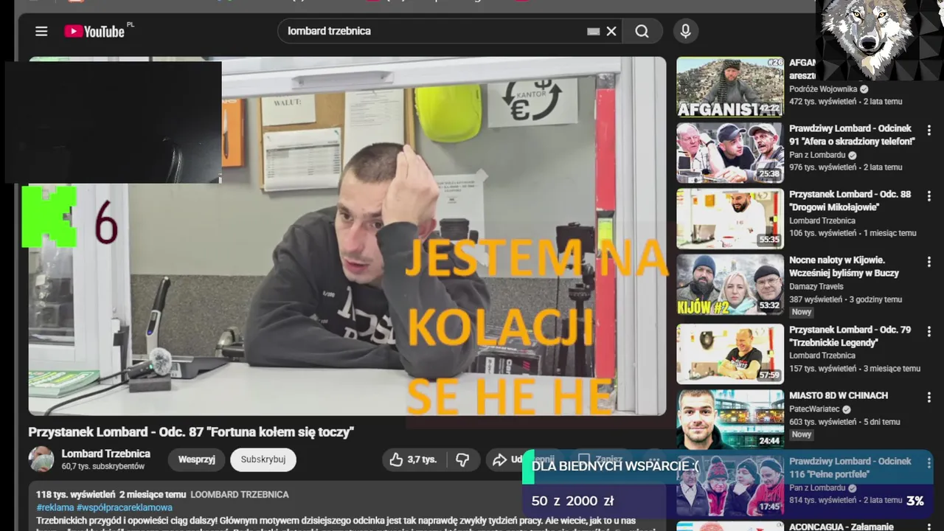
Task: Click the Wesprzyj button
Action: (x=196, y=459)
